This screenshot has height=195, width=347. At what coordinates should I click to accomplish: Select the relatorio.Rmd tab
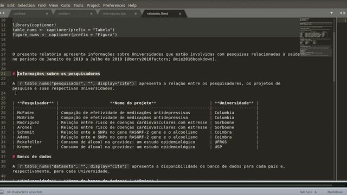pyautogui.click(x=164, y=14)
